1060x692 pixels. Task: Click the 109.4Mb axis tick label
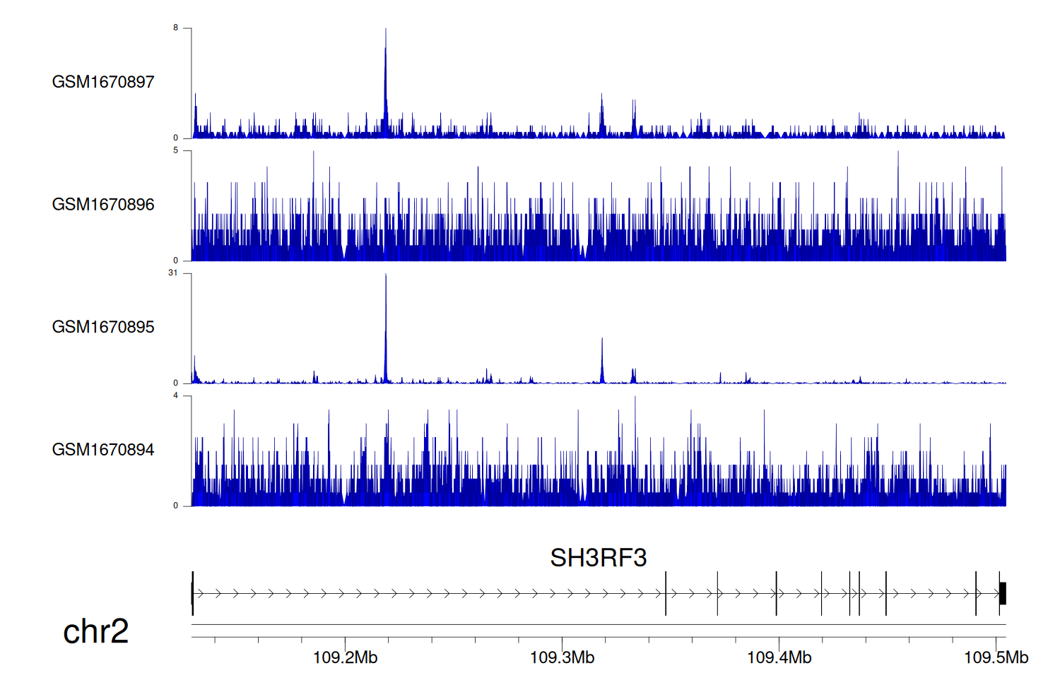click(779, 658)
